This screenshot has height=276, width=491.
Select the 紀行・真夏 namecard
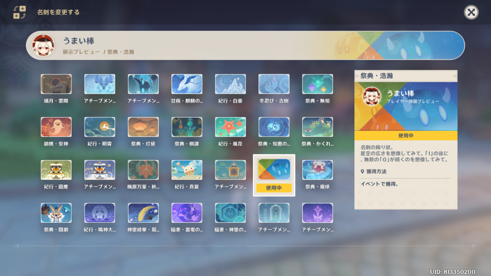tap(187, 170)
